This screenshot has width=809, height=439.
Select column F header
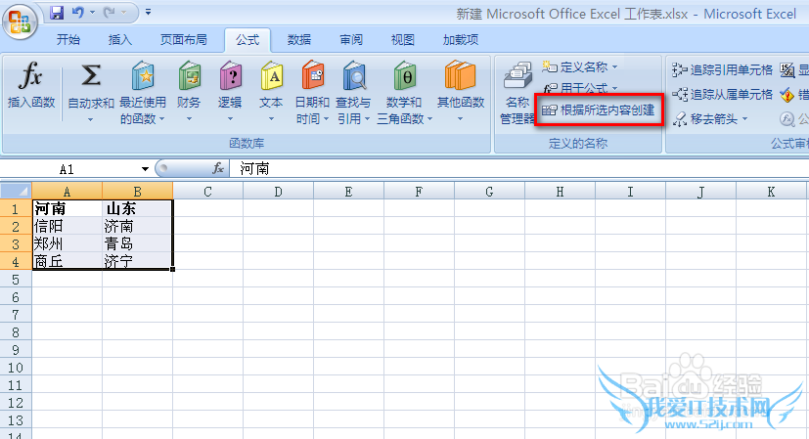[419, 192]
